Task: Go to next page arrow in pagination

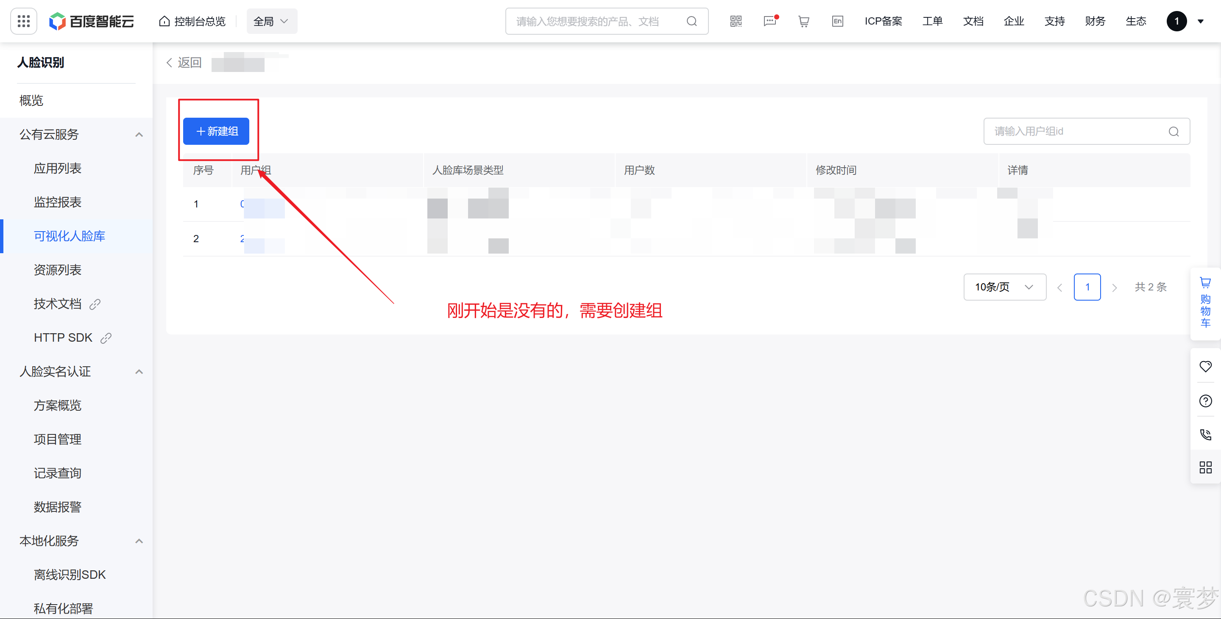Action: [x=1114, y=288]
